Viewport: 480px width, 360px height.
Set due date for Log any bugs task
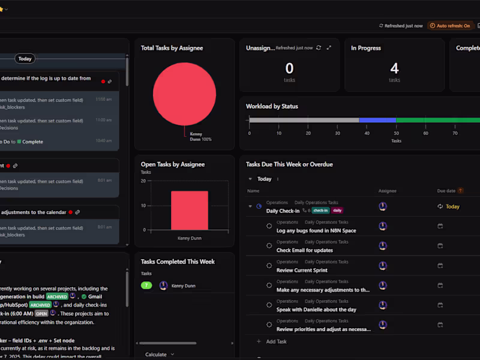440,226
